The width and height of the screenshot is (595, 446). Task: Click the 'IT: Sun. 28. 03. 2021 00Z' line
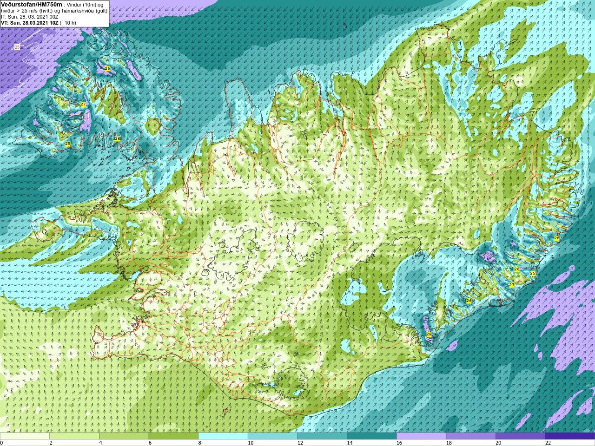coord(30,17)
